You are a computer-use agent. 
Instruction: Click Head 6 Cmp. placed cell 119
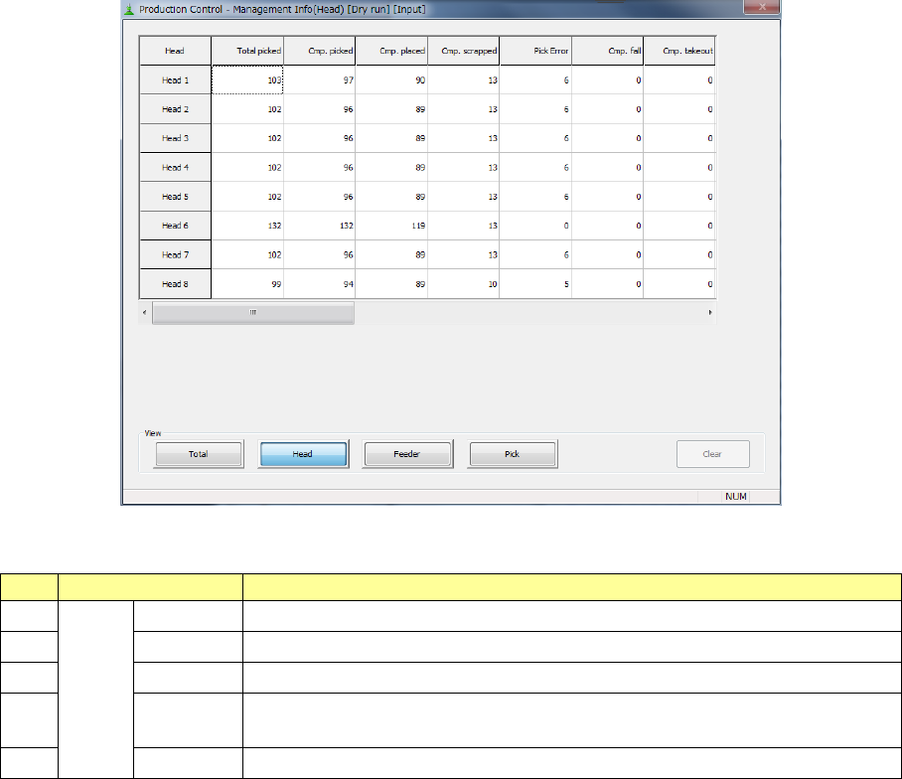(x=391, y=226)
